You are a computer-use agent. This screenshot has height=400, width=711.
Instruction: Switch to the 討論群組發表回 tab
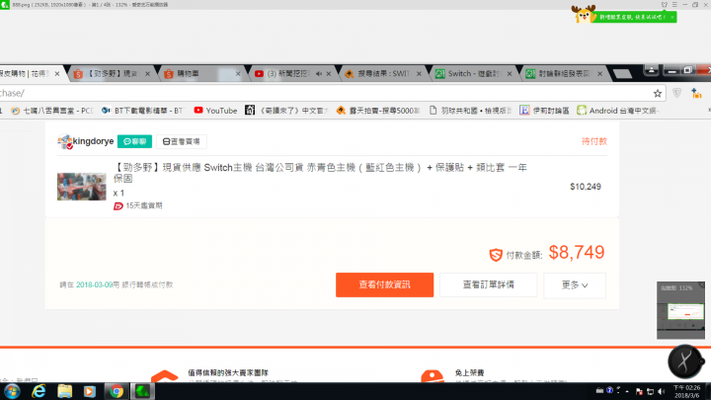point(564,73)
